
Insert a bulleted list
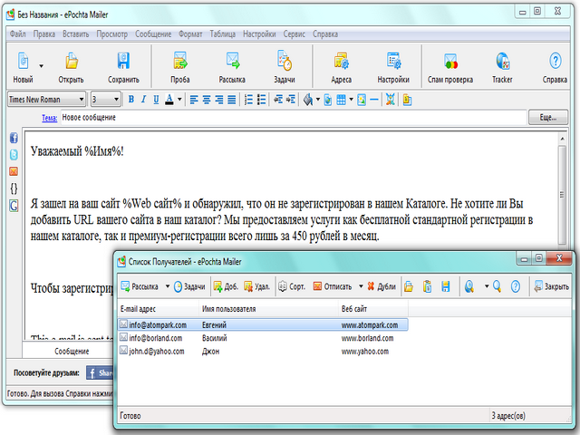261,99
